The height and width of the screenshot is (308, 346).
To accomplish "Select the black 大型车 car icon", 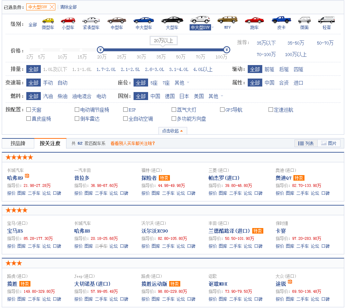I will pos(172,20).
